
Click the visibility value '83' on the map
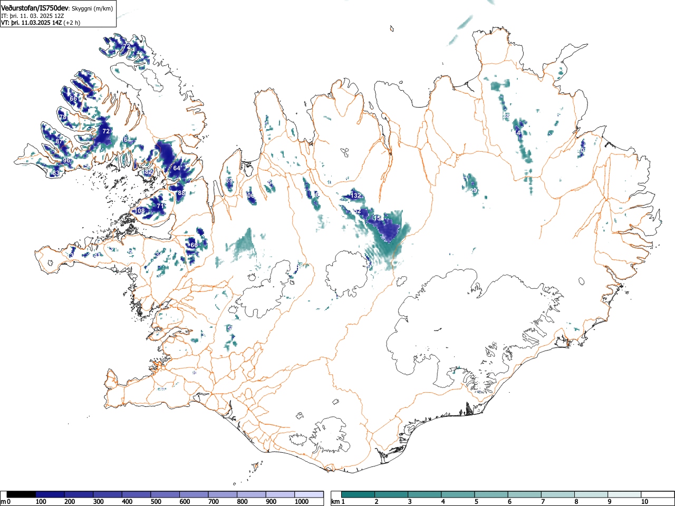click(55, 173)
